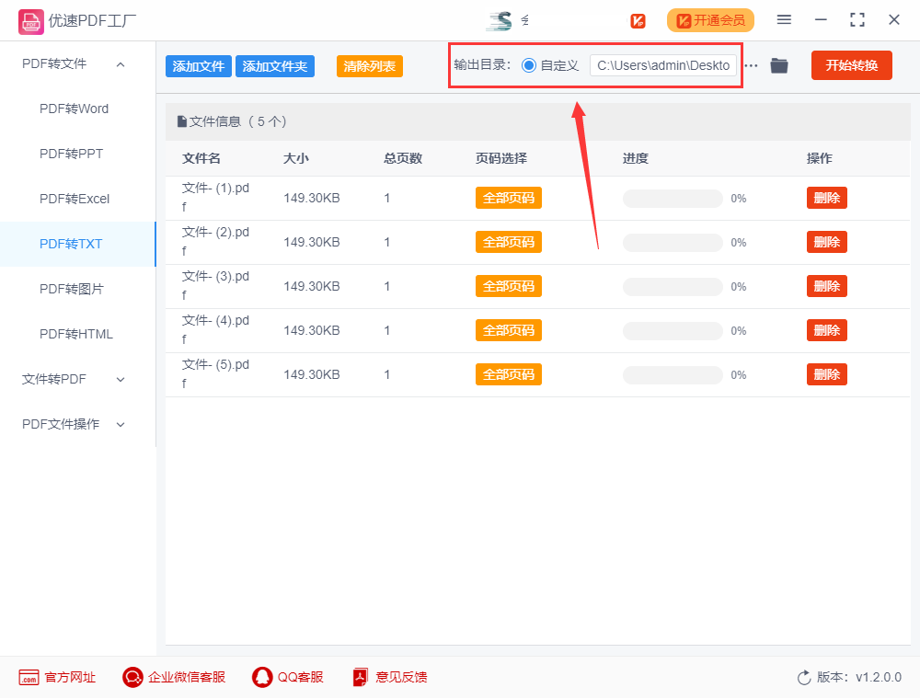Click the 操作 column header
The width and height of the screenshot is (920, 699).
tap(820, 158)
